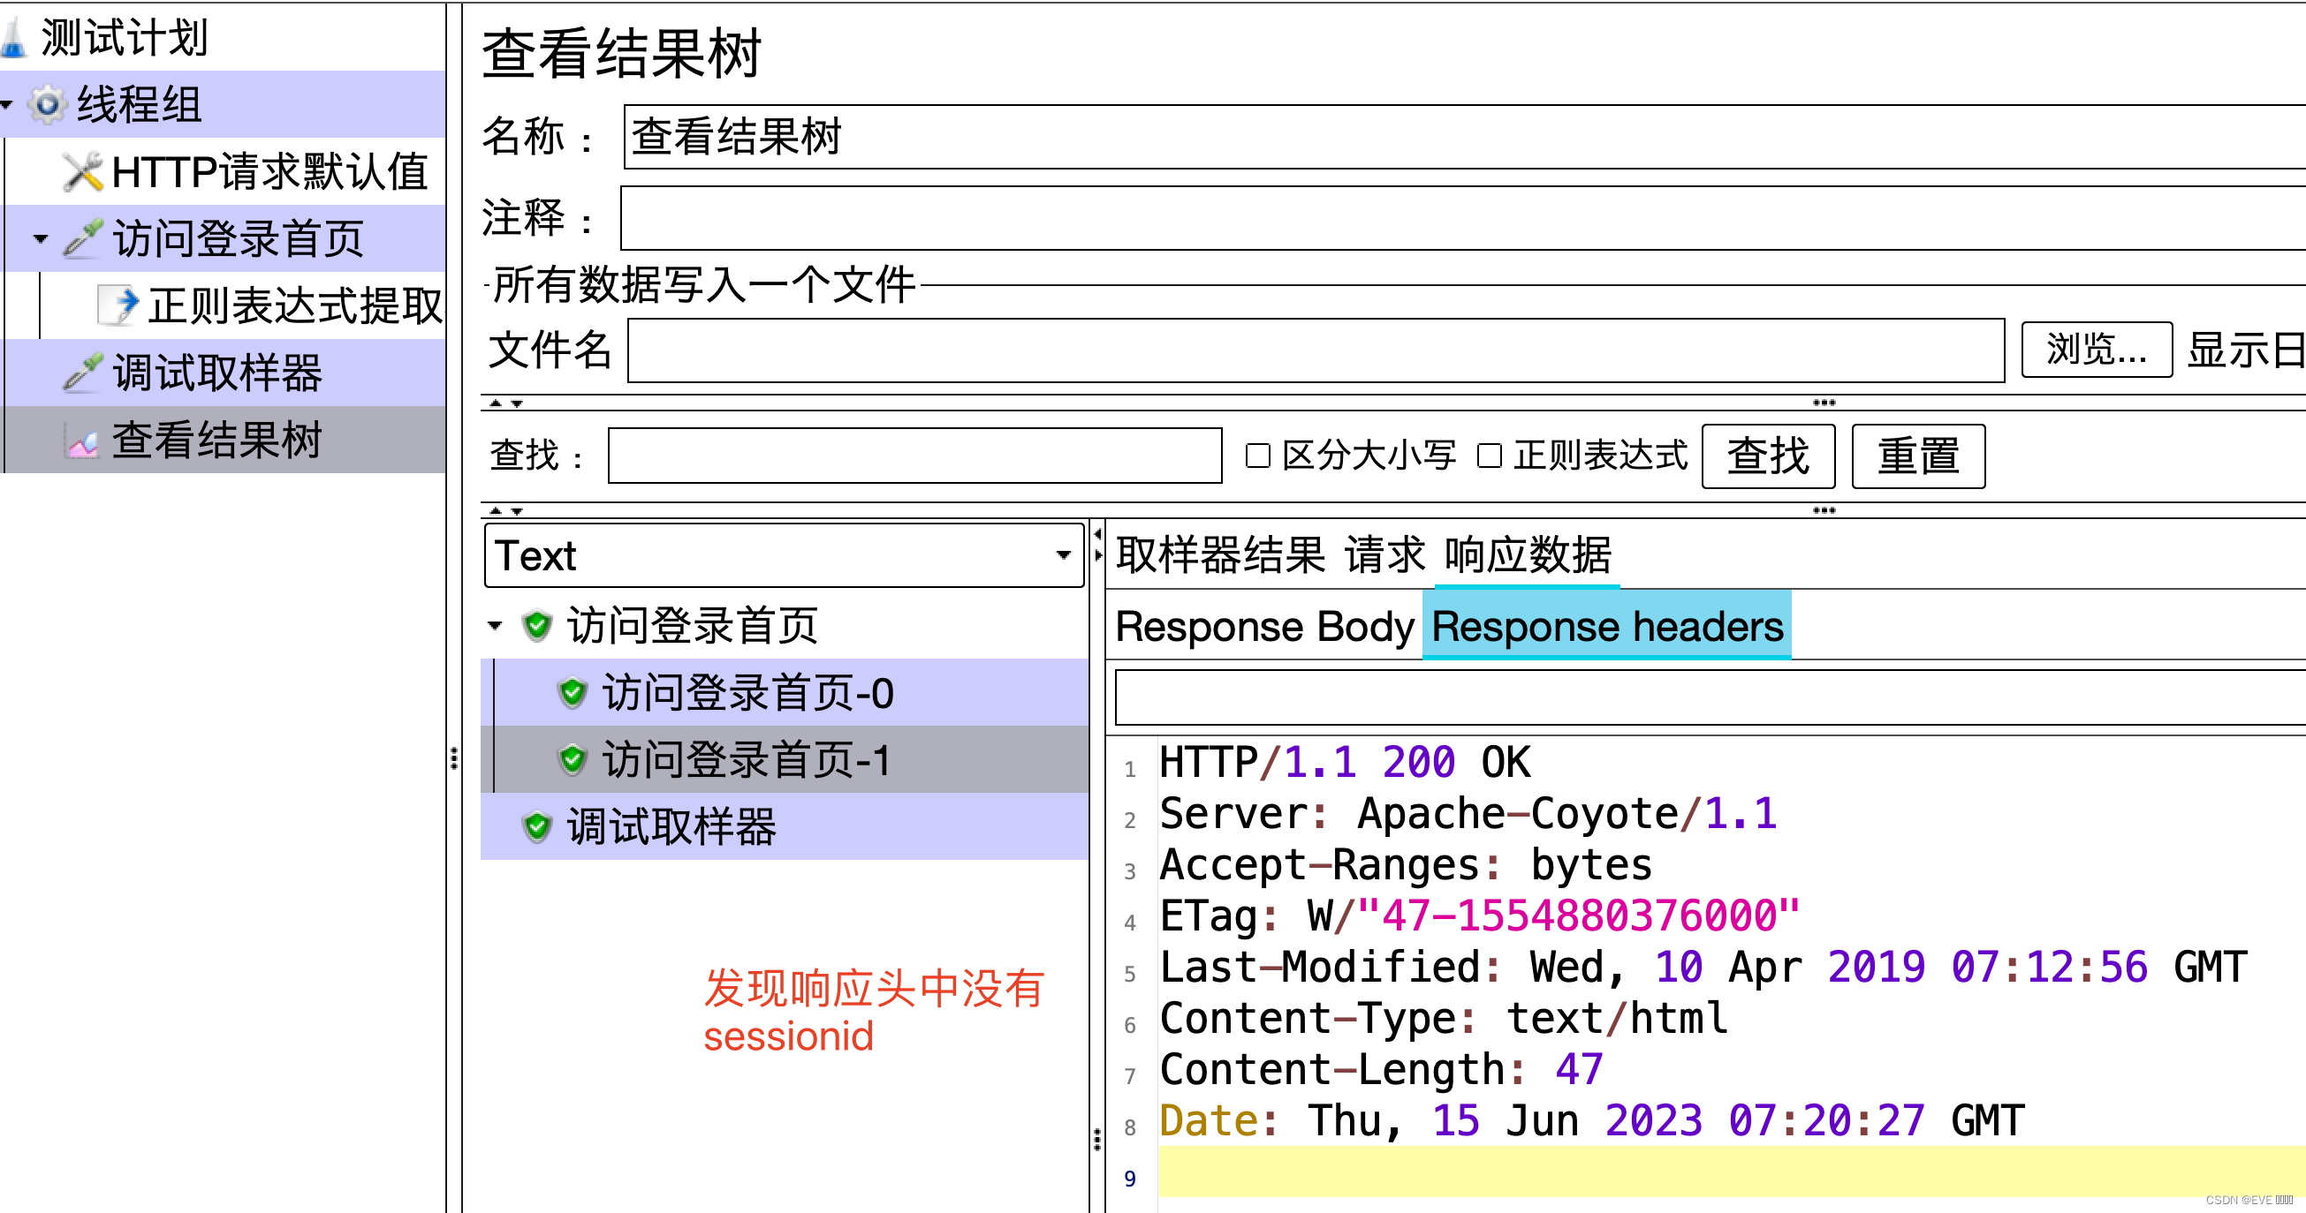Click the 查找 search button
The image size is (2306, 1213).
(x=1768, y=456)
